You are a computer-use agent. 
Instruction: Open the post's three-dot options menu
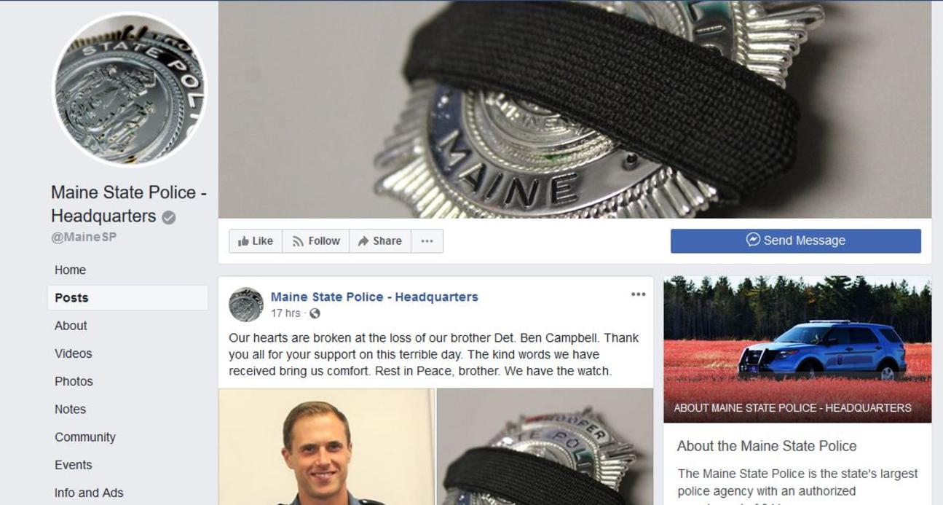coord(639,294)
